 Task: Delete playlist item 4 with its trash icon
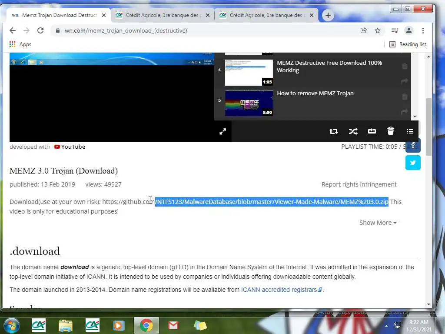pyautogui.click(x=405, y=66)
